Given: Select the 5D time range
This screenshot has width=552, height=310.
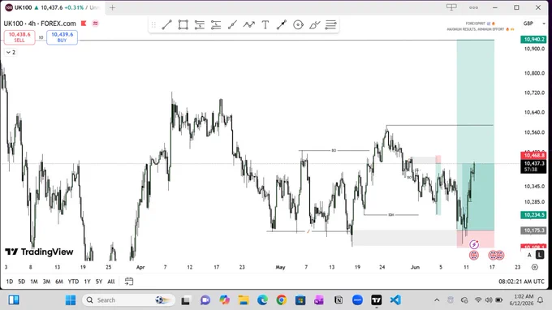Looking at the screenshot, I should point(21,282).
